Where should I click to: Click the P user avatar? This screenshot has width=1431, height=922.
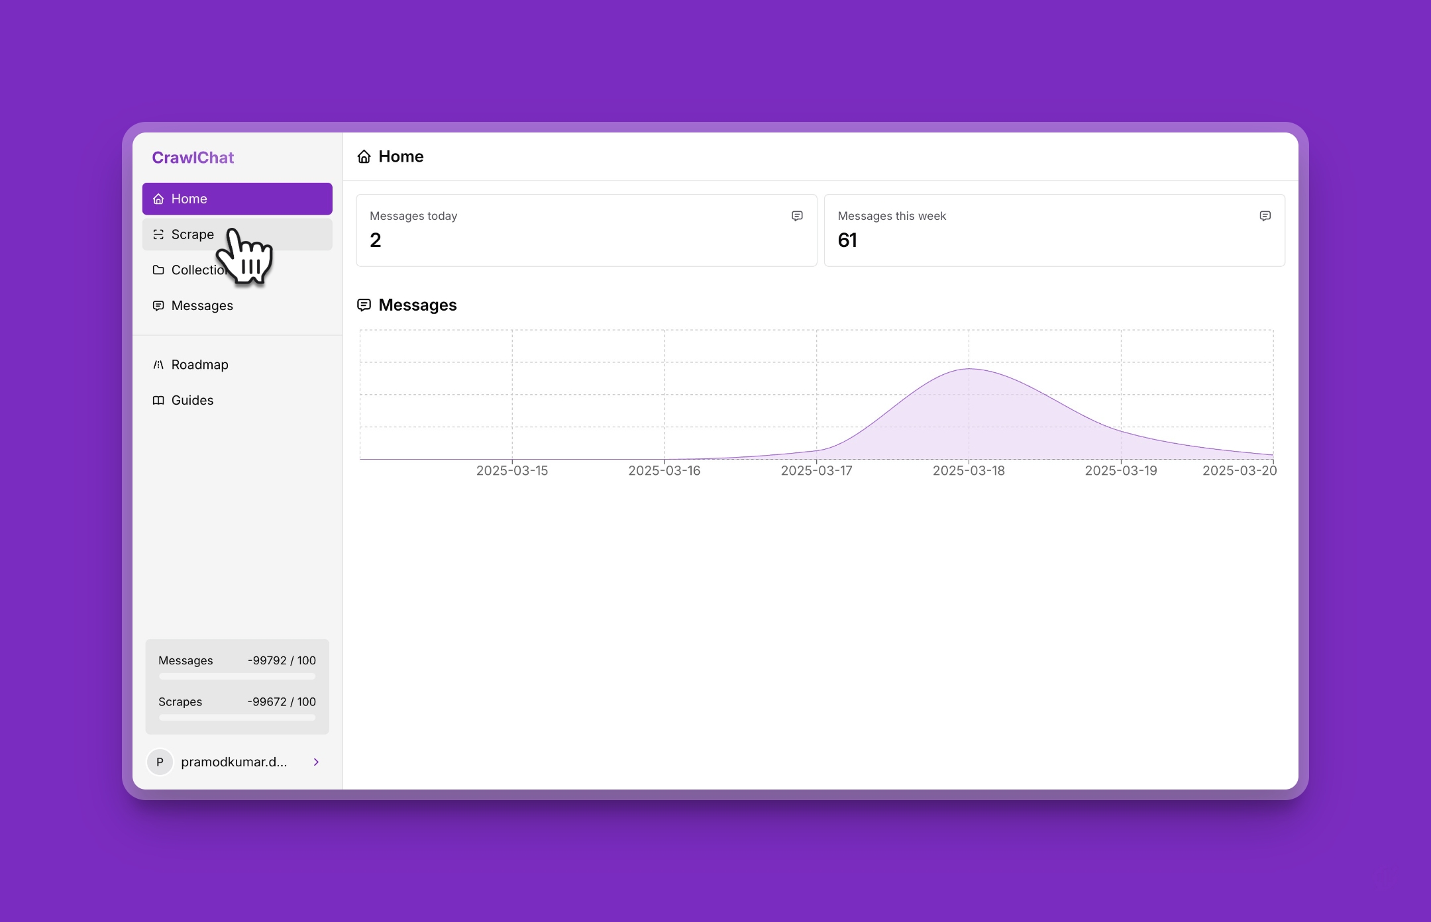(x=160, y=762)
